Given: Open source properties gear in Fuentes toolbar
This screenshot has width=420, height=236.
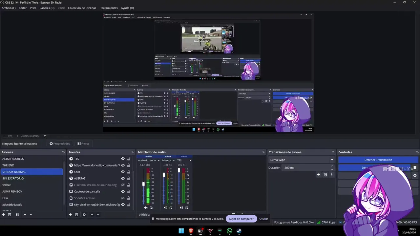Looking at the screenshot, I should pyautogui.click(x=84, y=215).
